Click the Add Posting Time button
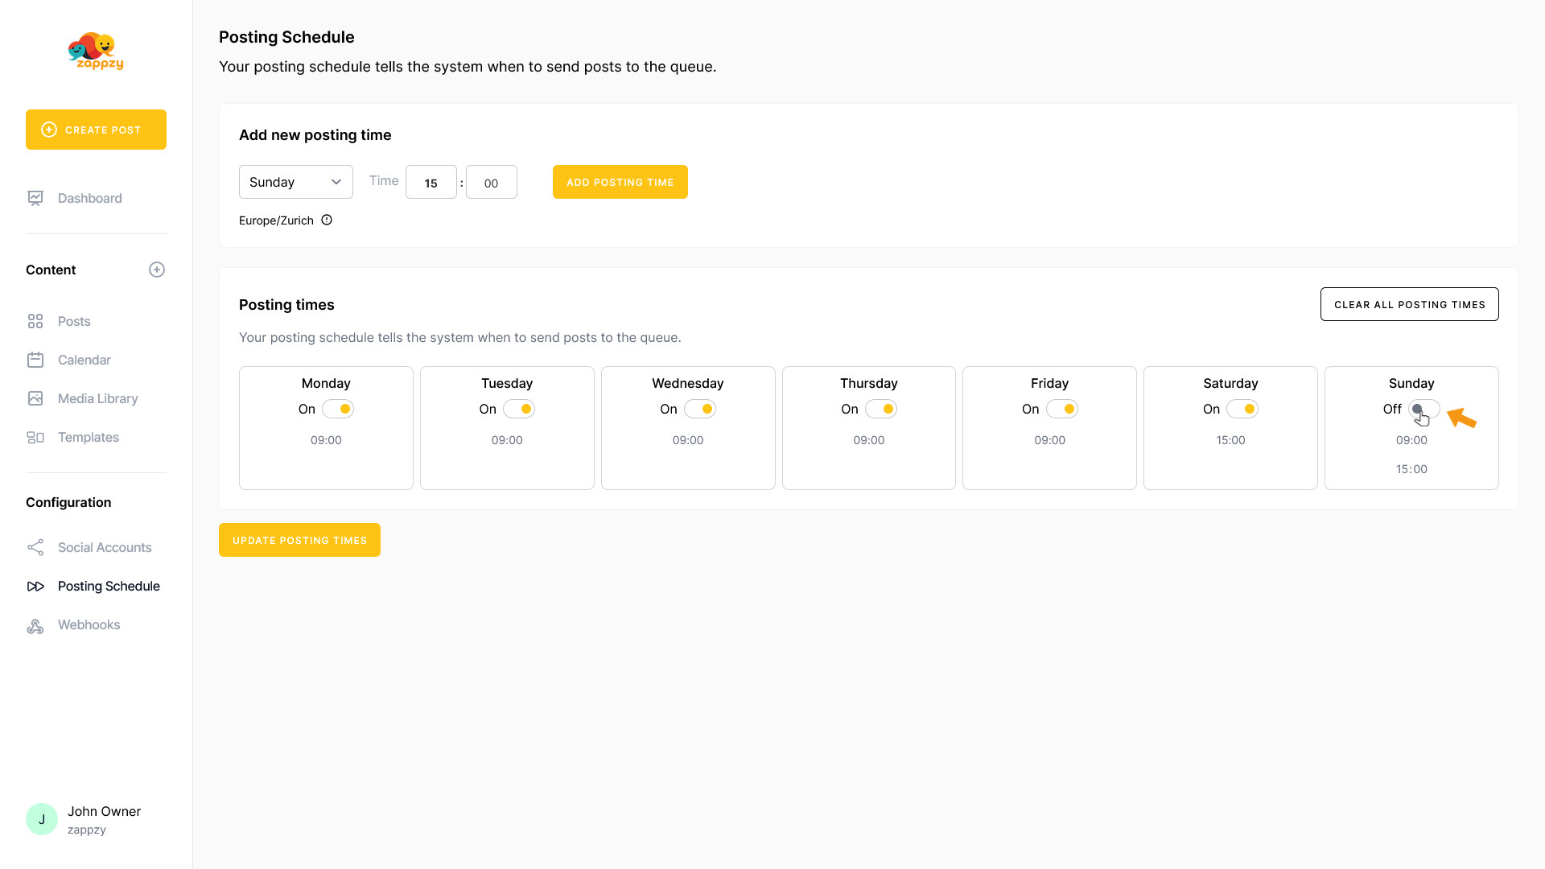1545x869 pixels. [620, 182]
